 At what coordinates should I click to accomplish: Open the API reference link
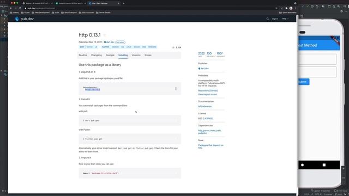point(205,107)
